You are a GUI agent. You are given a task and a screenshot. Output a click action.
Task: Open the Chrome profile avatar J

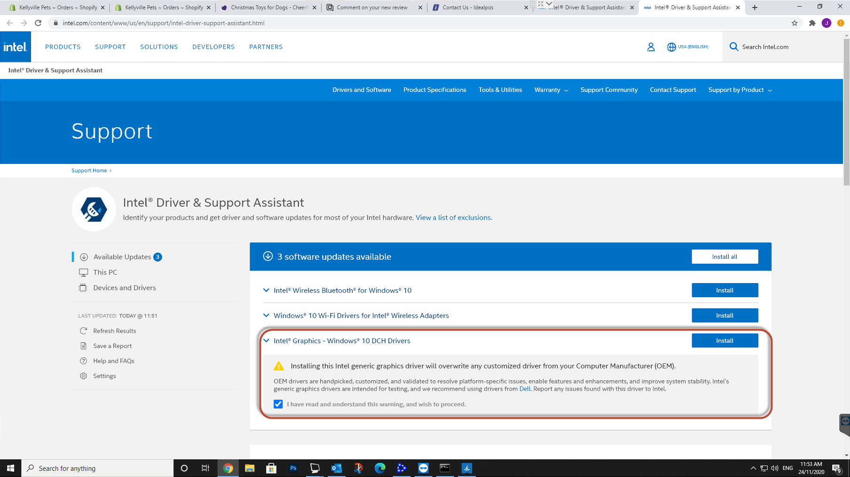826,23
